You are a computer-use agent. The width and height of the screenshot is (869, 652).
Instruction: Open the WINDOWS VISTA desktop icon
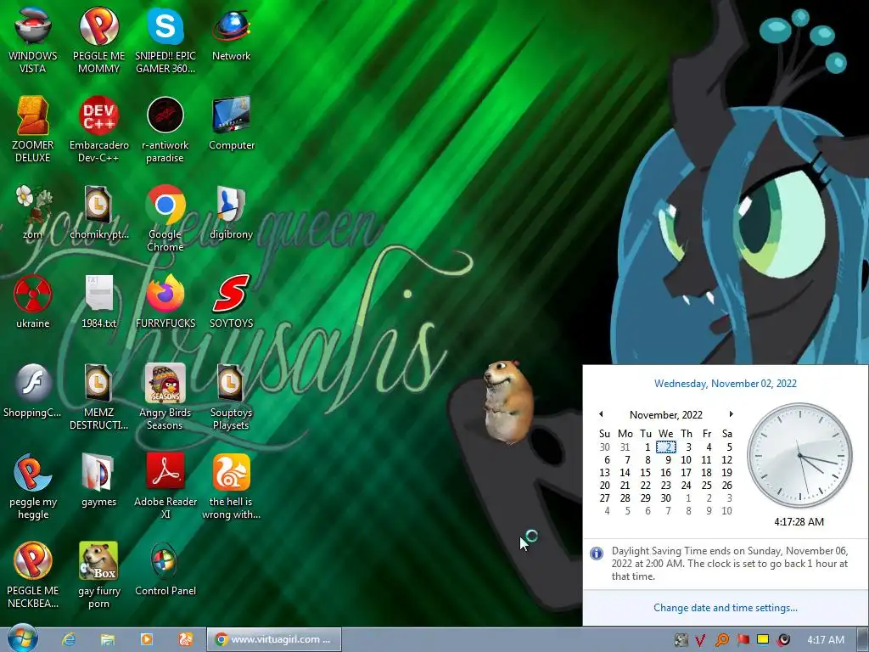(x=33, y=40)
